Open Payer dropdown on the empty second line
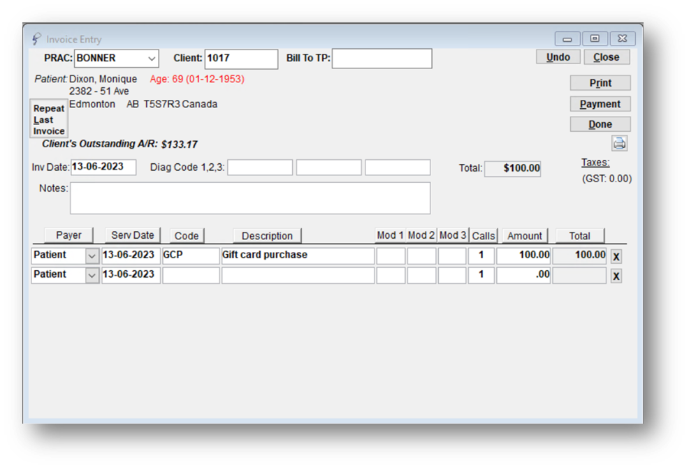689x469 pixels. (x=92, y=276)
